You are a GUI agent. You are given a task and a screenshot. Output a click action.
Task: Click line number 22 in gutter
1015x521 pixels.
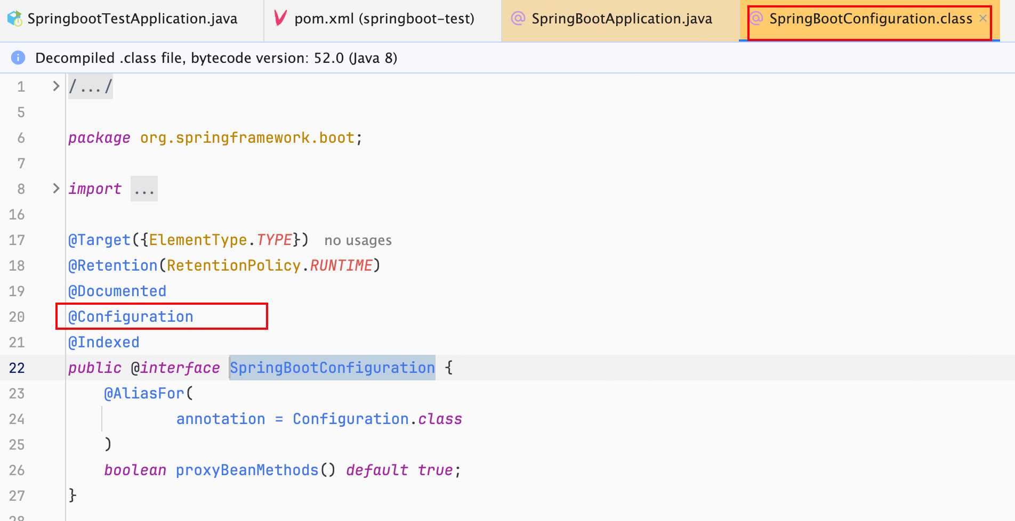17,368
